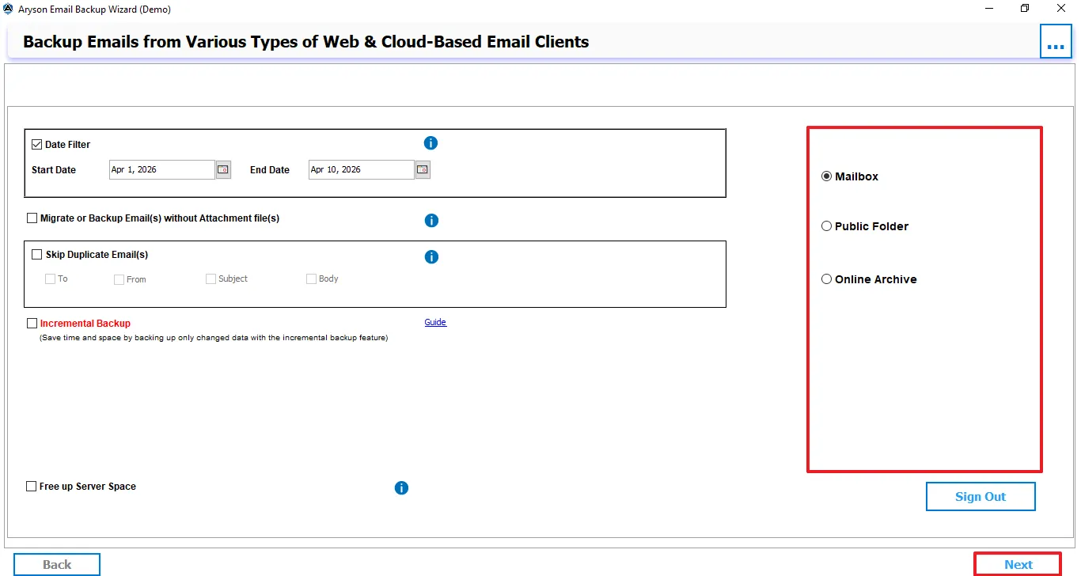Tick the Free up Server Space option
Image resolution: width=1081 pixels, height=576 pixels.
(x=32, y=487)
